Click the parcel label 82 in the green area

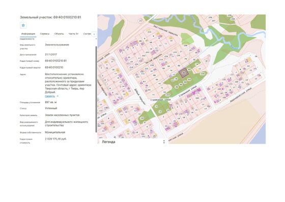(189, 69)
